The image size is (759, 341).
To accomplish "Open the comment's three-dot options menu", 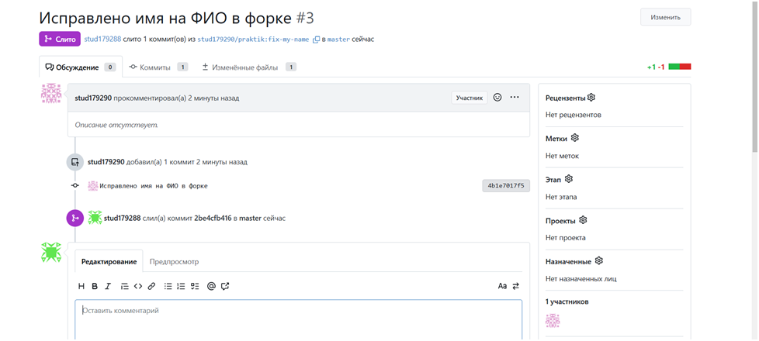I will point(515,98).
